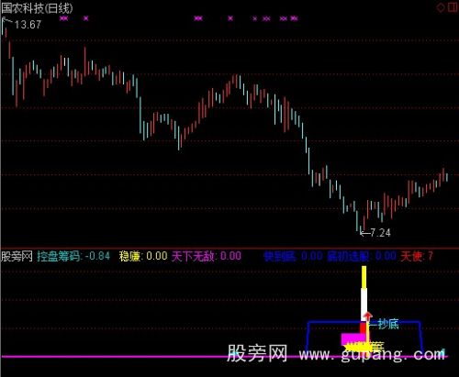Viewport: 459px width, 377px height.
Task: Click the 13.67 high price label
Action: click(28, 25)
